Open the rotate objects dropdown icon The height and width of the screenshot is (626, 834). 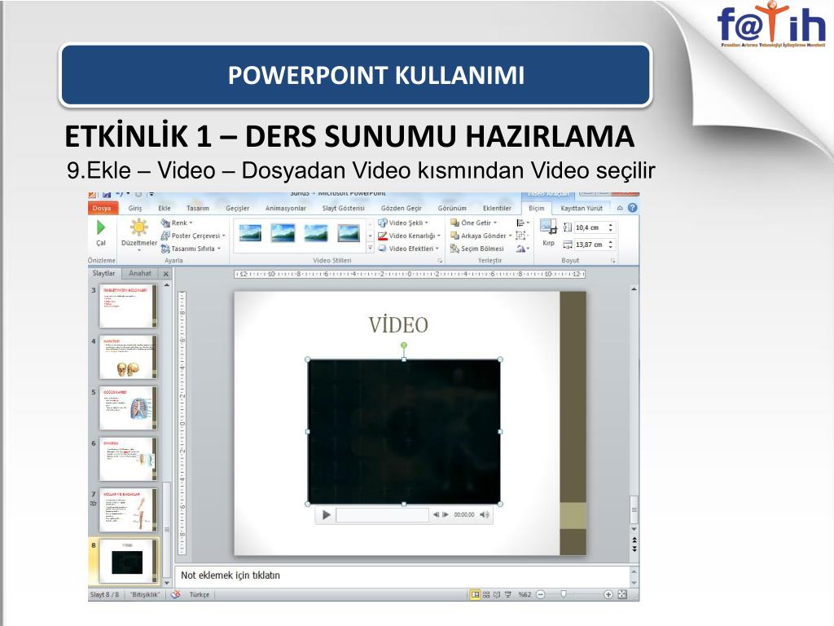tap(522, 249)
